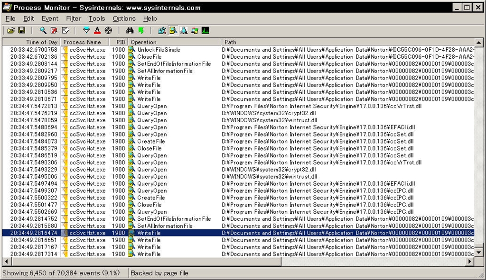Open the Options menu
The image size is (486, 280).
(x=124, y=18)
